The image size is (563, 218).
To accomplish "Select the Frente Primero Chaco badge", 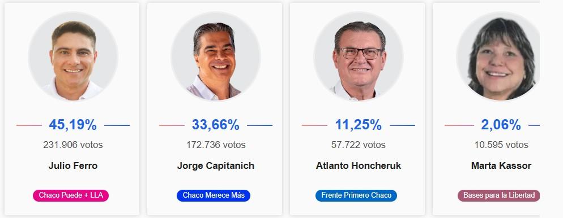I will 356,195.
